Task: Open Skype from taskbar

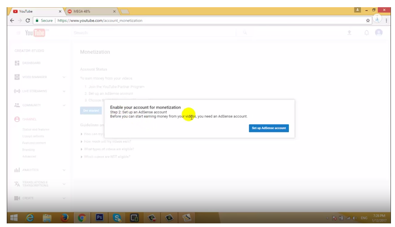Action: pyautogui.click(x=117, y=218)
